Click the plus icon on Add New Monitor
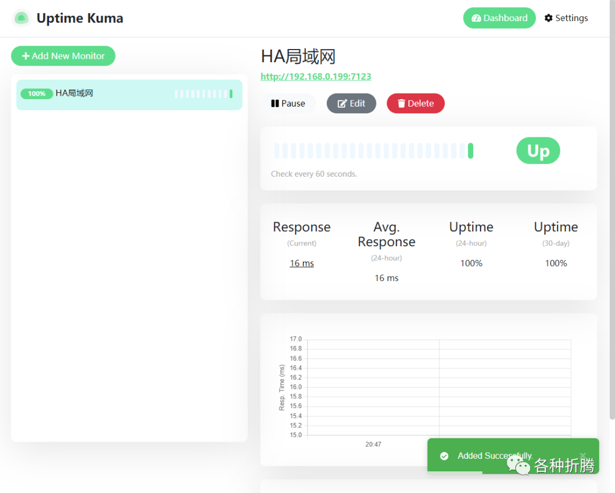The height and width of the screenshot is (493, 615). point(26,56)
